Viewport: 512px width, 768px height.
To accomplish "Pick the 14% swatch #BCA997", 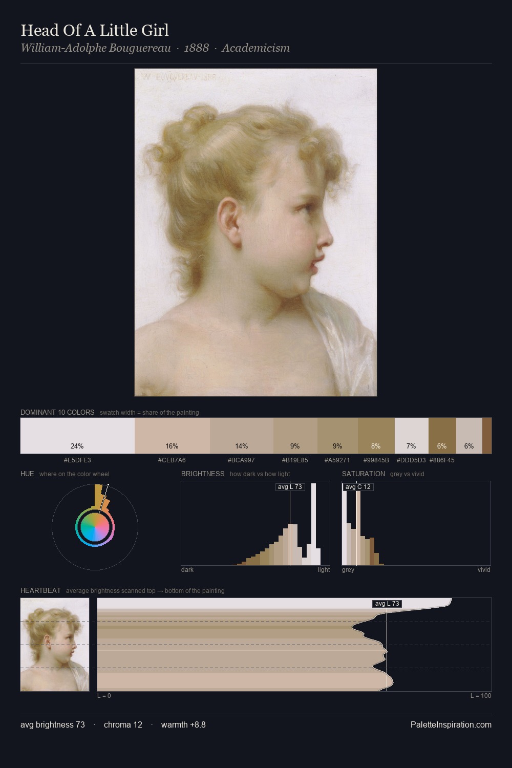I will (242, 436).
